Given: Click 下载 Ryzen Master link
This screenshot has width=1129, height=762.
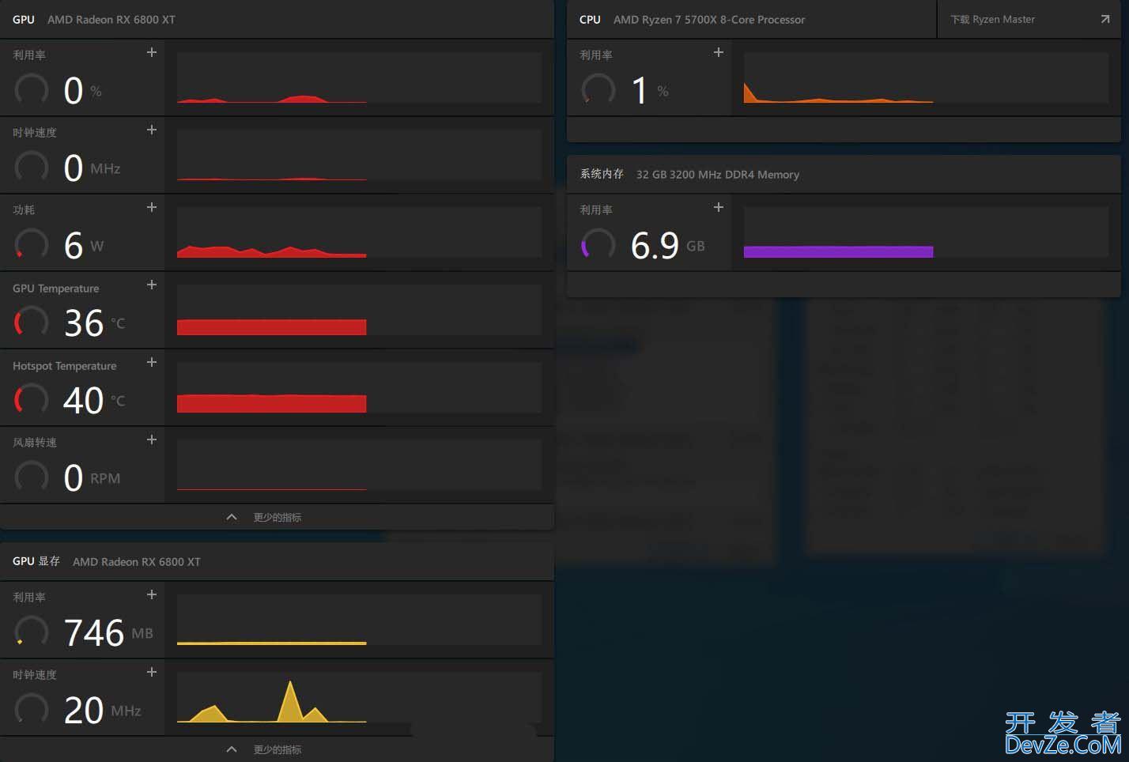Looking at the screenshot, I should 992,20.
